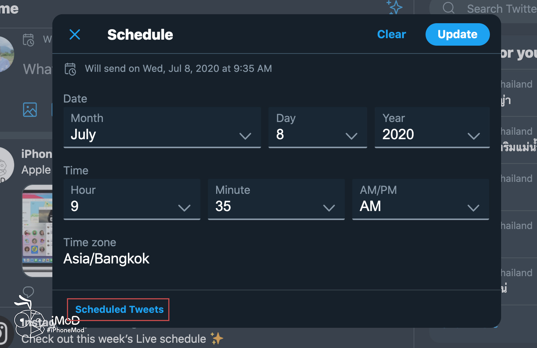Screen dimensions: 537x348
Task: Click the search magnifying glass icon
Action: coord(448,8)
